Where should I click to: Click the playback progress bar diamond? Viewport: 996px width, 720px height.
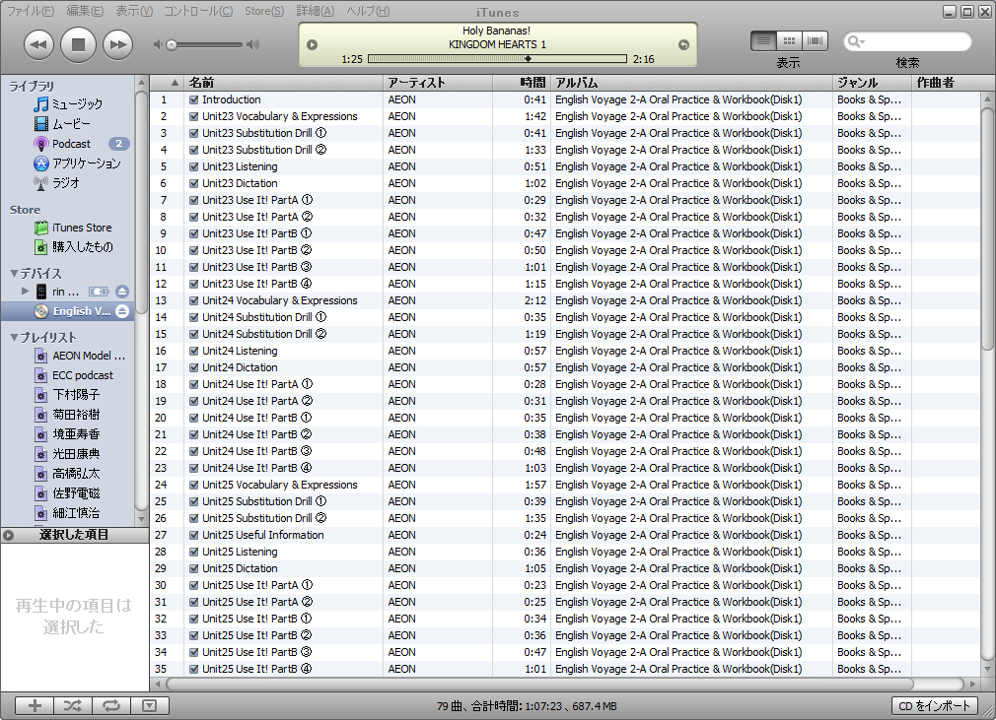(528, 59)
